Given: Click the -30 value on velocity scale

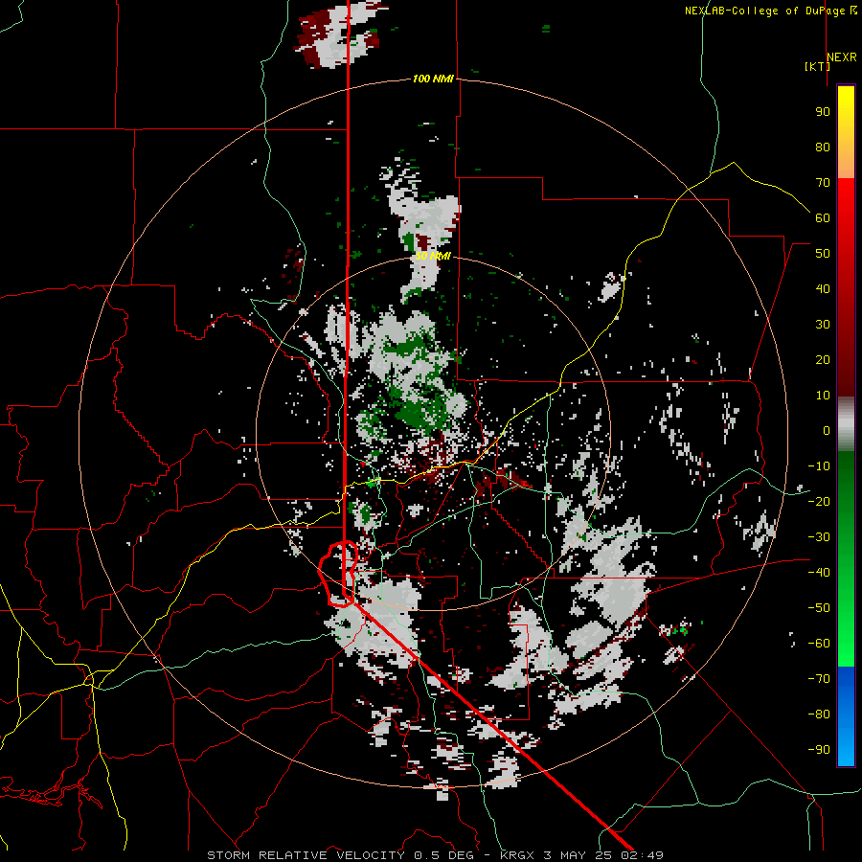Looking at the screenshot, I should pos(819,537).
